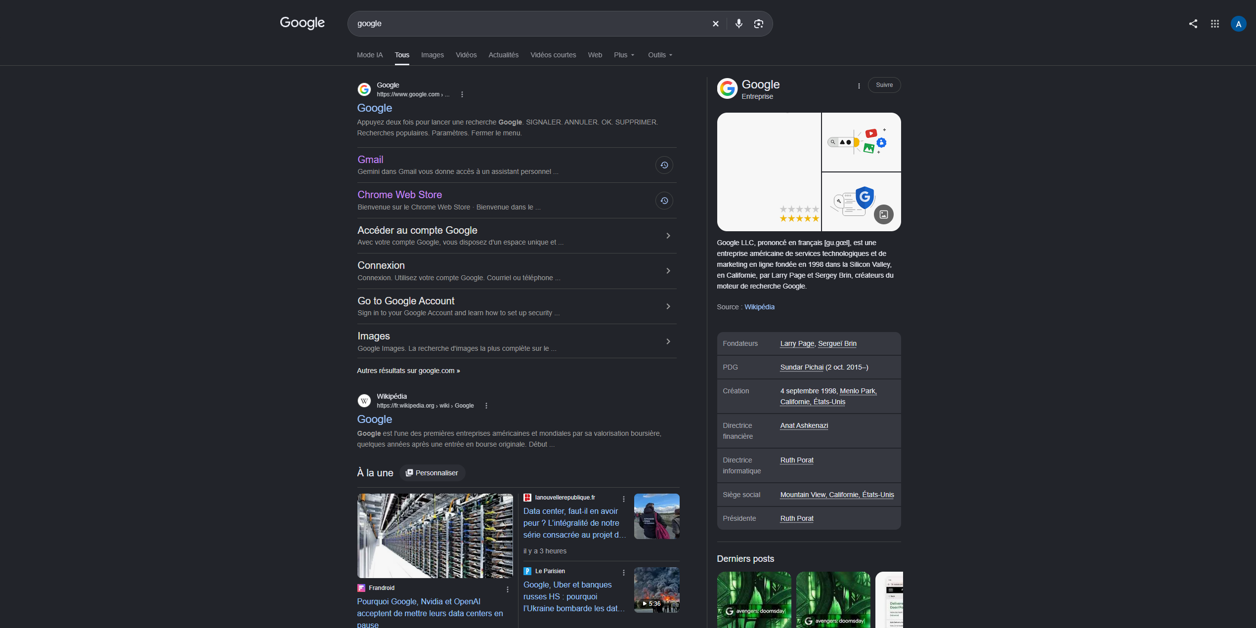Screen dimensions: 1256x628
Task: Open the Chrome Web Store sitelink
Action: pyautogui.click(x=399, y=195)
